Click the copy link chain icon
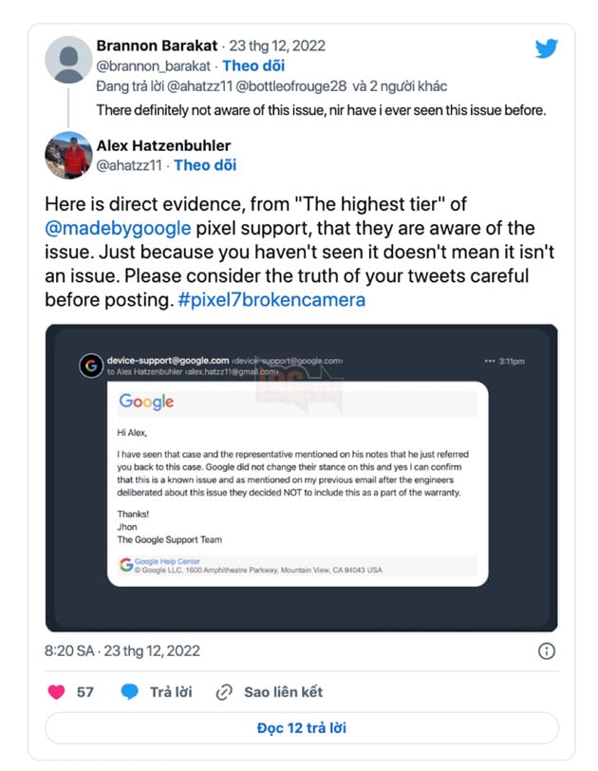Image resolution: width=598 pixels, height=771 pixels. pyautogui.click(x=225, y=692)
